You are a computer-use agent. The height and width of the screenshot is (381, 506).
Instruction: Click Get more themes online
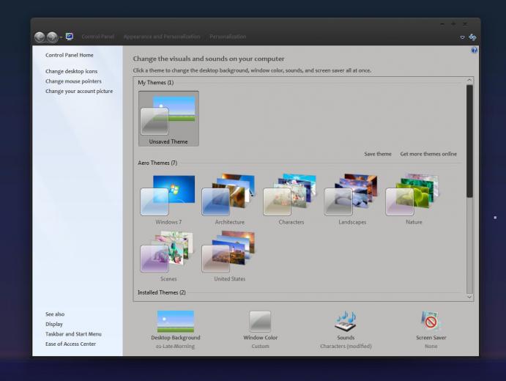point(428,154)
